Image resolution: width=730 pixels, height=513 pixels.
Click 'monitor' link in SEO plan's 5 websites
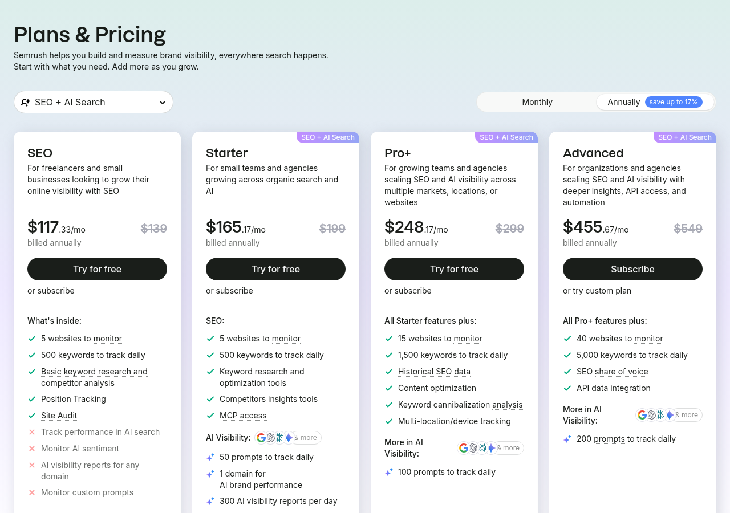click(x=108, y=339)
